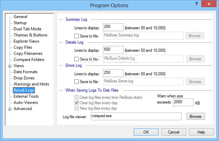
Task: Click the Cancel button
Action: click(174, 132)
